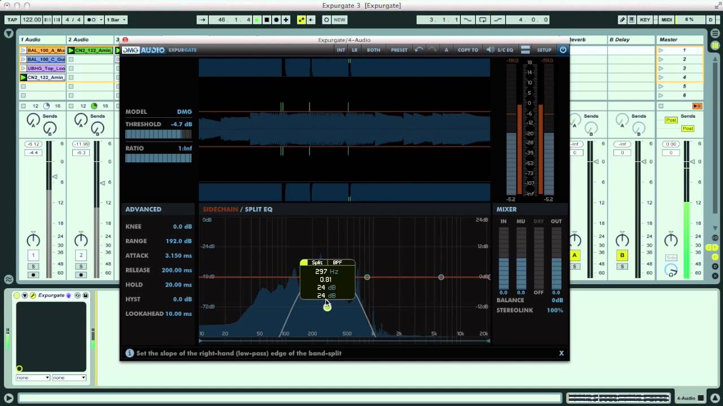This screenshot has height=406, width=723.
Task: Click the NEW button in transport
Action: tap(339, 20)
